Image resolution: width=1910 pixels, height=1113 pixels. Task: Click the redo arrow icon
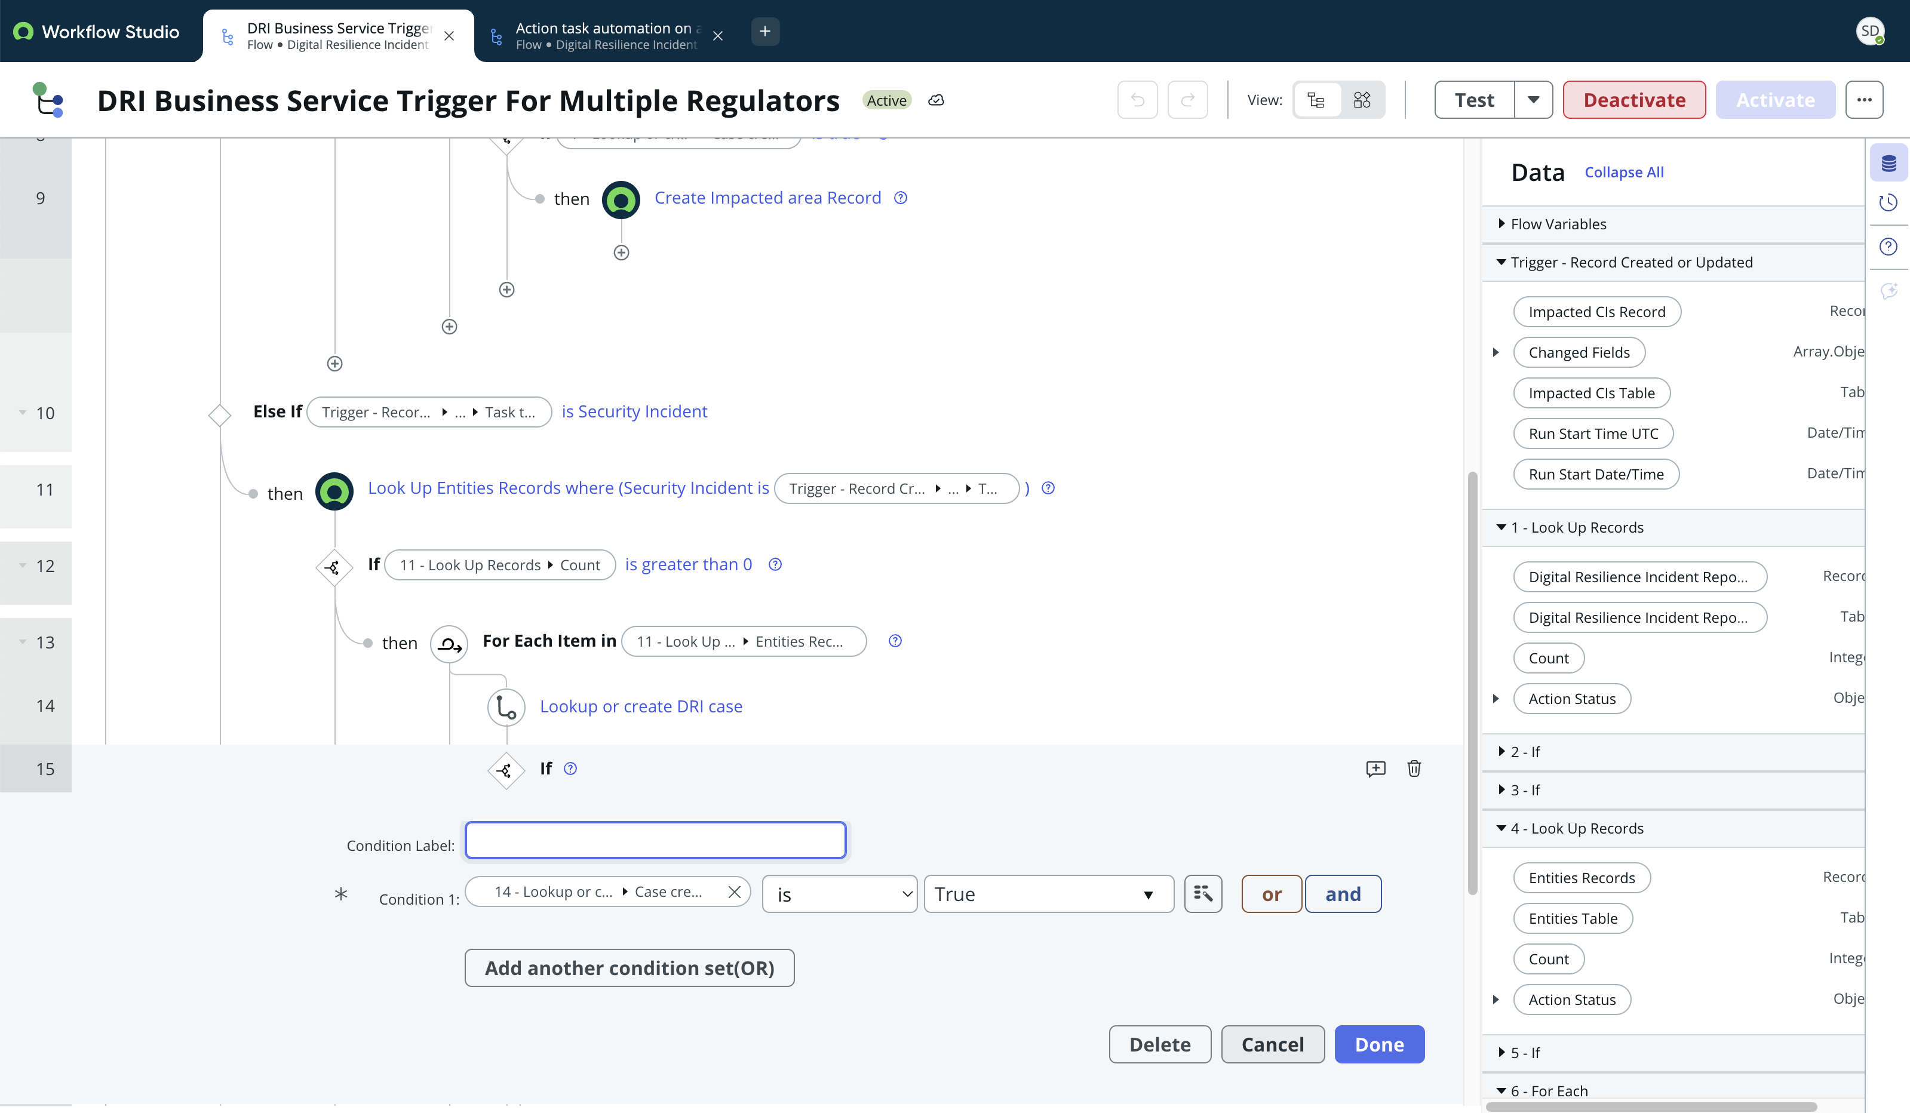tap(1187, 100)
